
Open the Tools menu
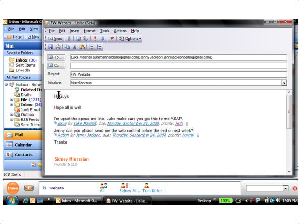point(105,31)
